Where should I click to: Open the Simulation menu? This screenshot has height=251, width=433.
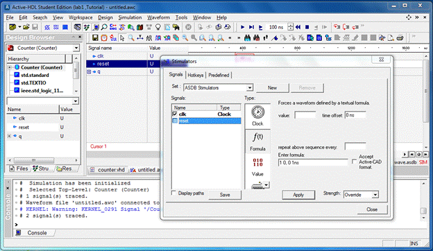pos(130,17)
